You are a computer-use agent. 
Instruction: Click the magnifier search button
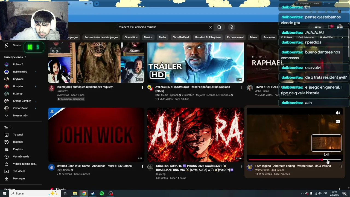[x=219, y=27]
